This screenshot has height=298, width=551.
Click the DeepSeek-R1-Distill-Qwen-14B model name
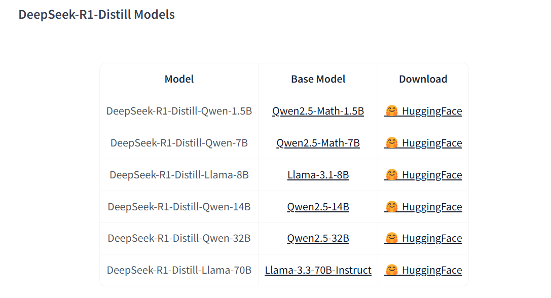point(179,207)
